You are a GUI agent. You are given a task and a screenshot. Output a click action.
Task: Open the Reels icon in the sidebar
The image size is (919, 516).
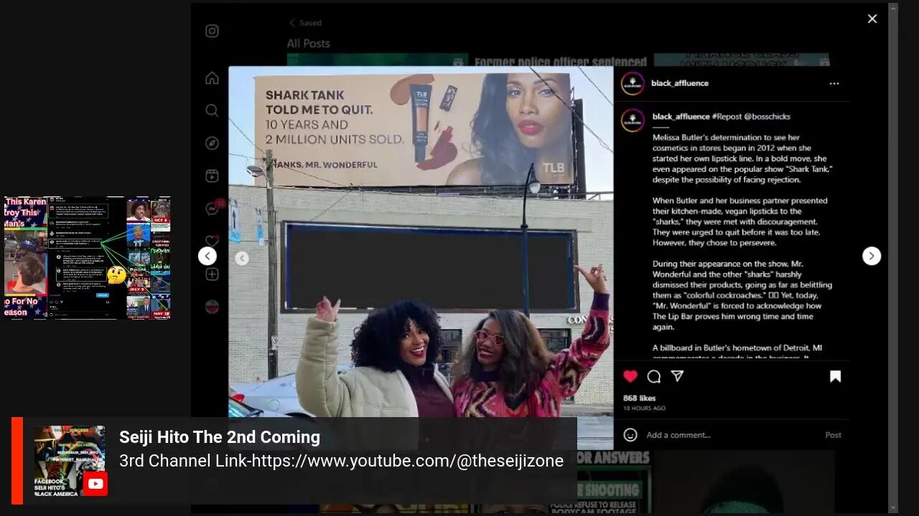pos(212,176)
